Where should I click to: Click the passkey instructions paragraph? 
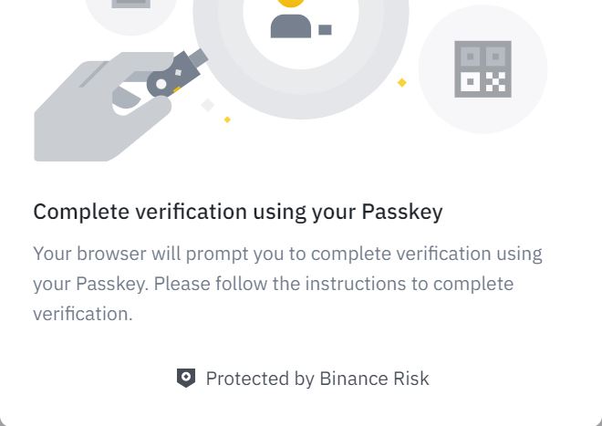287,283
